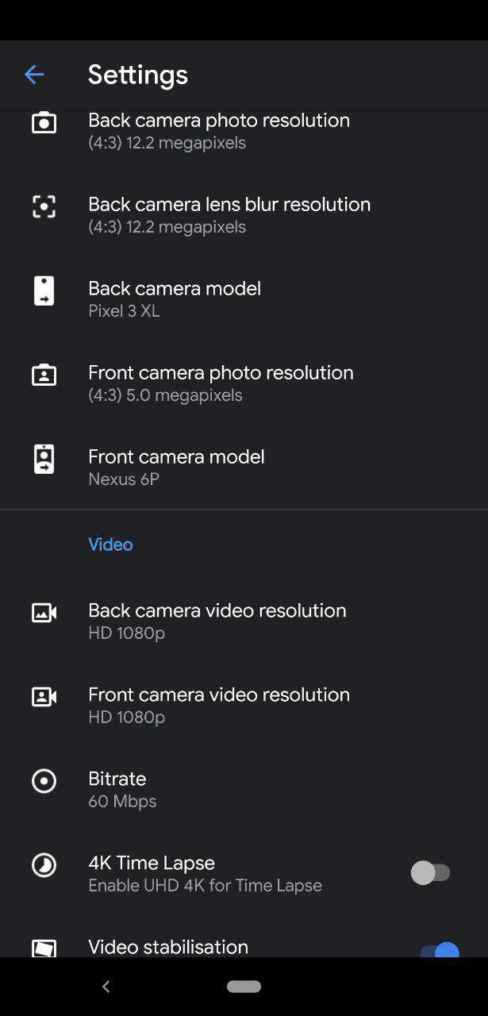
Task: Tap the circular Bitrate icon
Action: [x=44, y=781]
